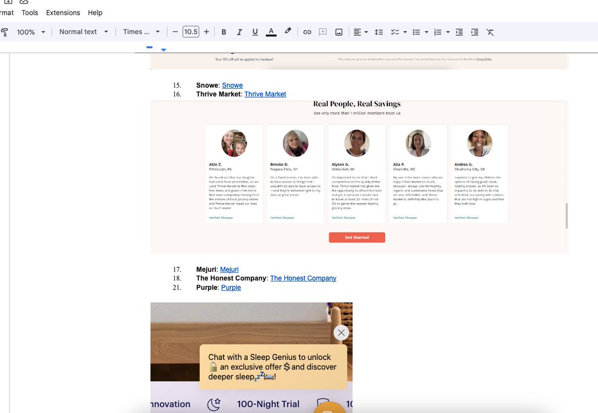598x413 pixels.
Task: Open the bulleted list options arrow
Action: [427, 32]
